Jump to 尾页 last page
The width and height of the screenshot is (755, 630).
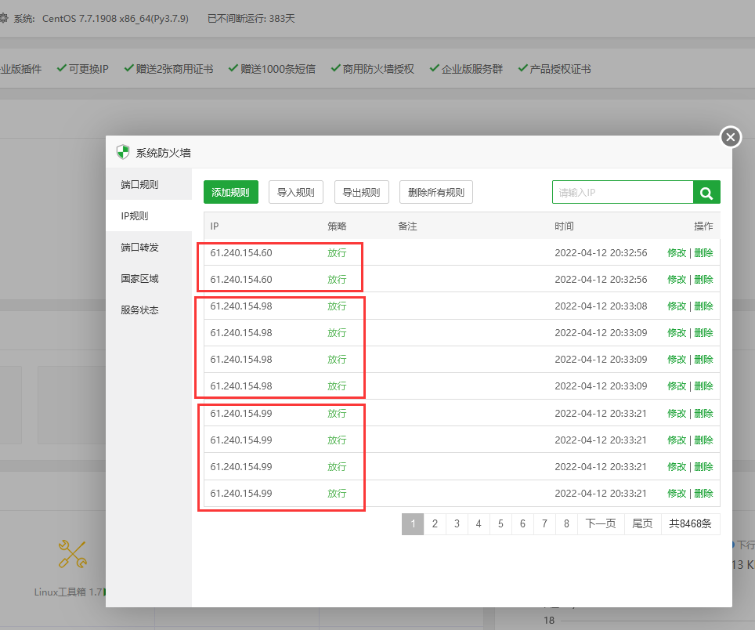(642, 524)
